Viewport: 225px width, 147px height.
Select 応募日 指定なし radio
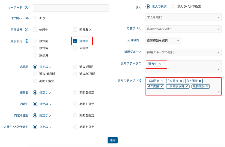(x=35, y=67)
